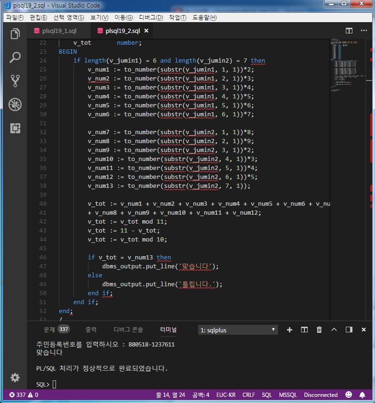The image size is (375, 403).
Task: Open the 작업(T) menu
Action: 177,17
